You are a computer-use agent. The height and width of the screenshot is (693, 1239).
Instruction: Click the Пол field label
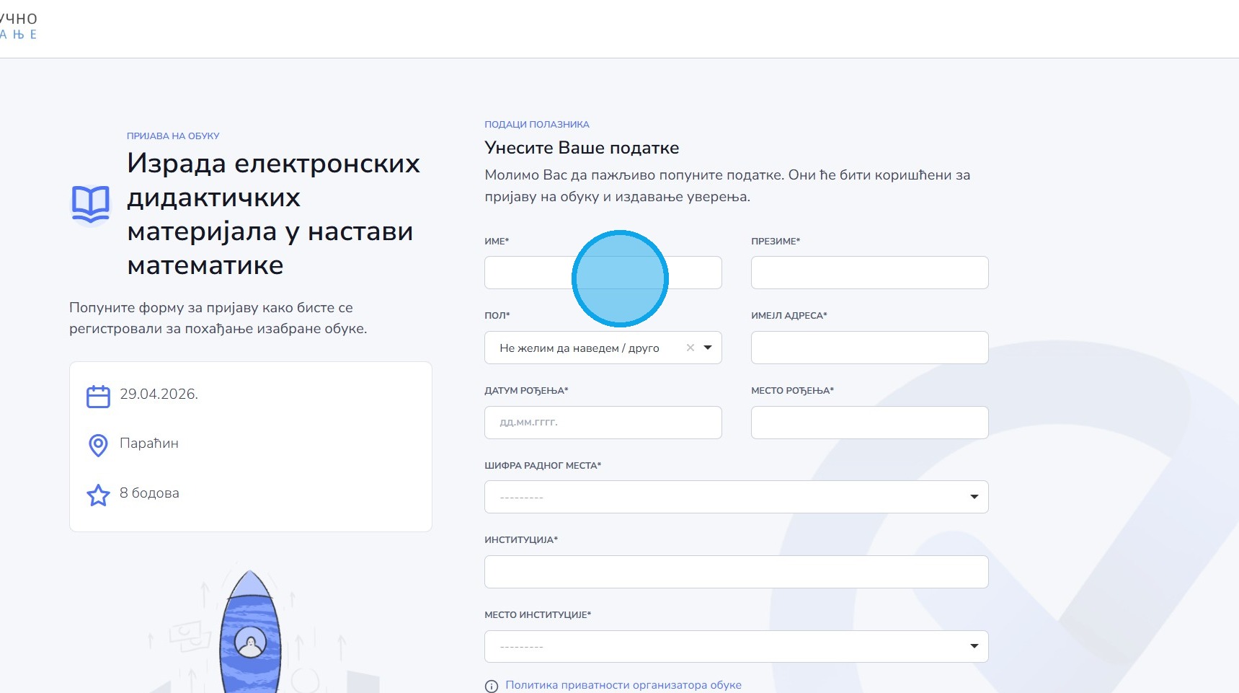497,315
